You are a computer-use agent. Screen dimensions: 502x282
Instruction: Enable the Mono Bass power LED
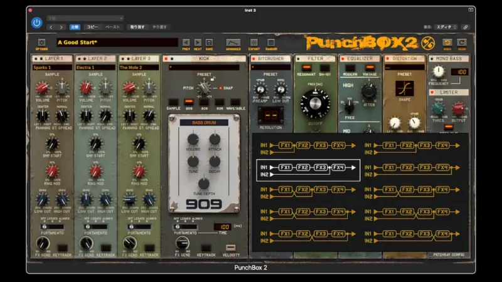pyautogui.click(x=432, y=59)
